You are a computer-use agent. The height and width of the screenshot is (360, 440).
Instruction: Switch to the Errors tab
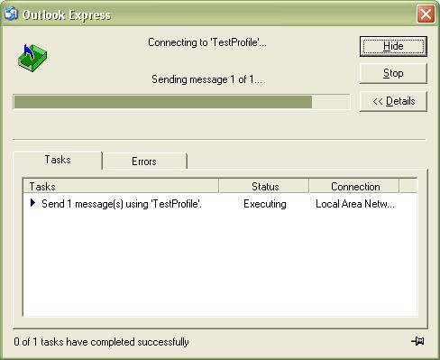(144, 162)
